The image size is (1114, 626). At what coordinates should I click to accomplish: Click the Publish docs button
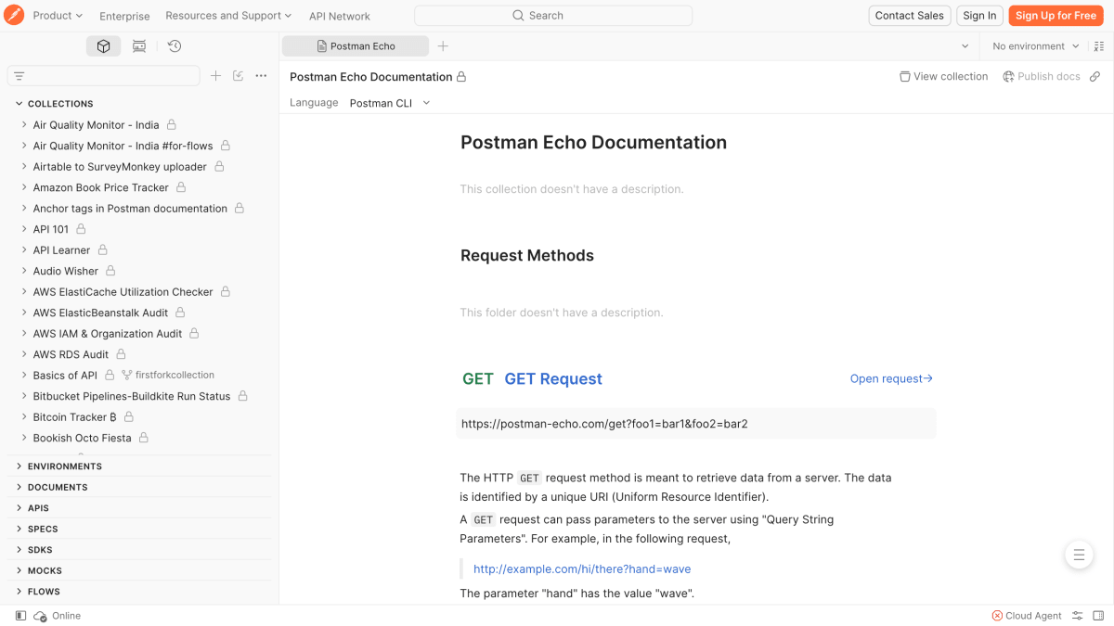tap(1042, 77)
